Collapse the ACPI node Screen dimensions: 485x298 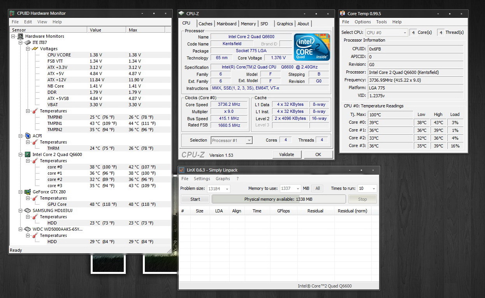point(21,136)
